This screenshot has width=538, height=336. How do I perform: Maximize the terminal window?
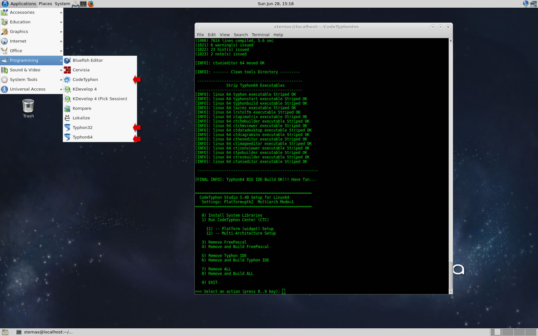pos(440,27)
